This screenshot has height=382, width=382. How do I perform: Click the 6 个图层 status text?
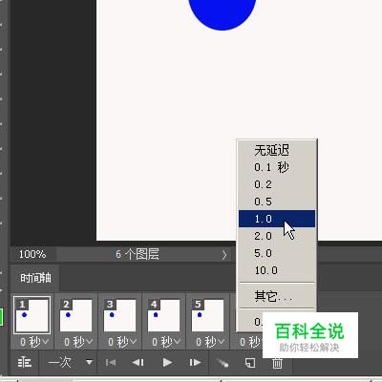click(138, 254)
